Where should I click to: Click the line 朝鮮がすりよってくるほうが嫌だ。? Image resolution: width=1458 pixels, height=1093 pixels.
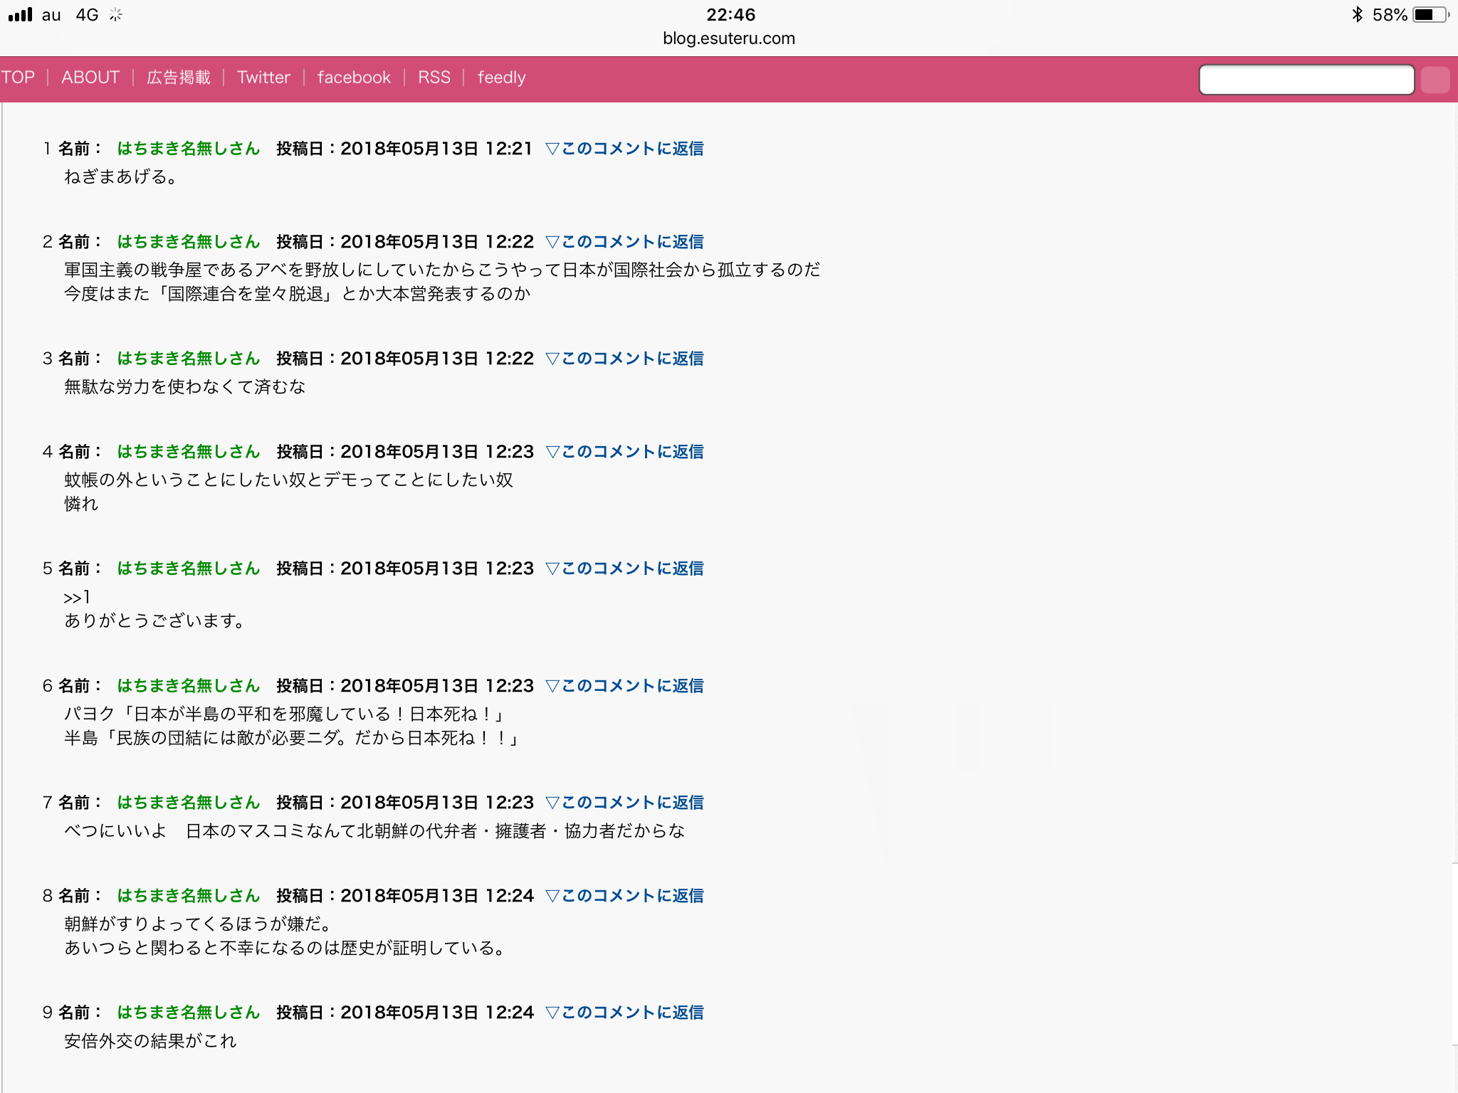coord(198,924)
